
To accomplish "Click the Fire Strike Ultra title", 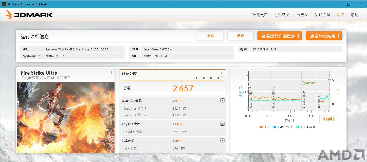I will (39, 73).
